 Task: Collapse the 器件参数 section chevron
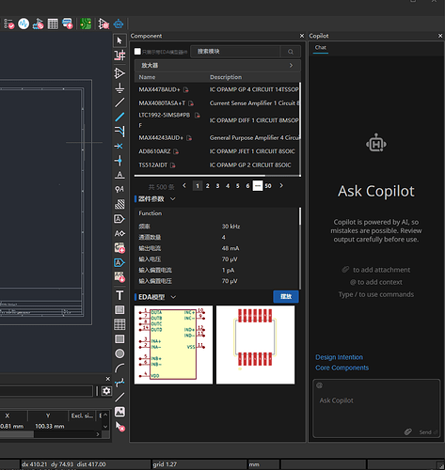[172, 199]
